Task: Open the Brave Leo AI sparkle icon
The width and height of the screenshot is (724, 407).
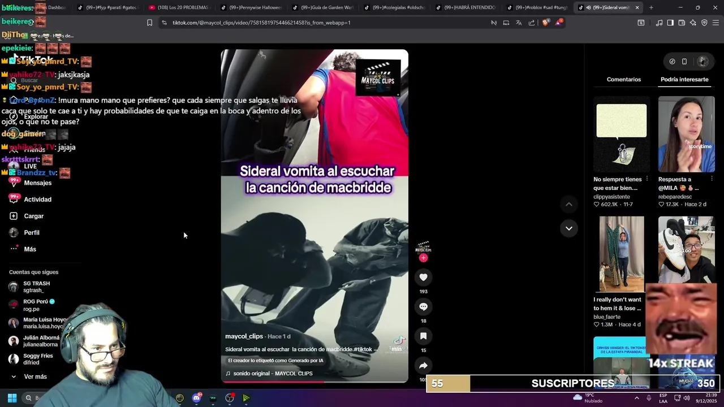Action: tap(693, 23)
